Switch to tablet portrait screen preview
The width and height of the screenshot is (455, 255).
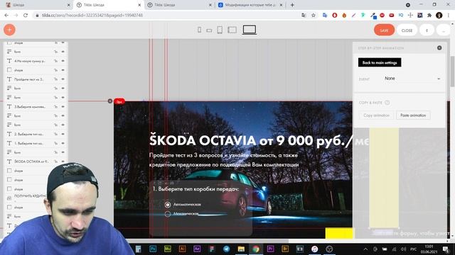click(x=220, y=30)
